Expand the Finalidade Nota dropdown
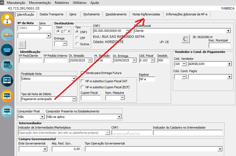Viewport: 236px width, 156px height. (x=74, y=79)
